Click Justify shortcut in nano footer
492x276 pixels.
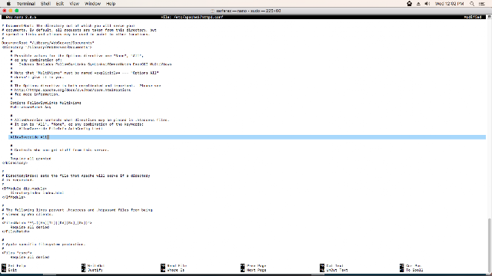tap(92, 270)
